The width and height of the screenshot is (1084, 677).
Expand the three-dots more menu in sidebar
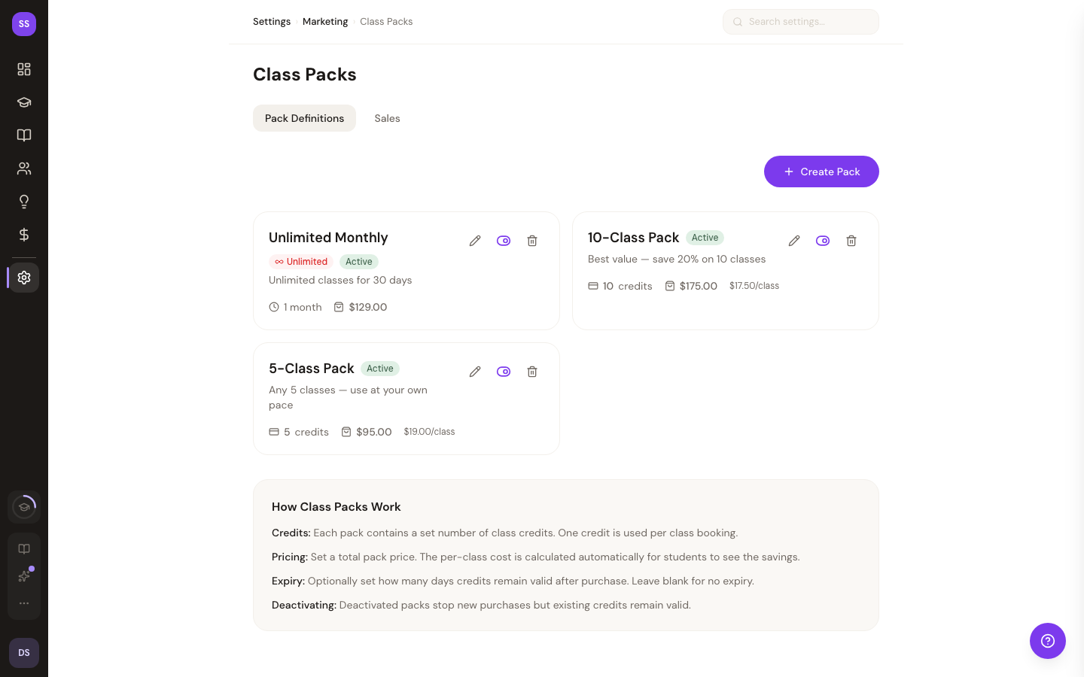click(24, 603)
